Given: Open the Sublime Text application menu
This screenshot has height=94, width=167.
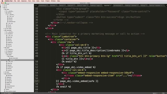Looking at the screenshot, I should pyautogui.click(x=9, y=1).
